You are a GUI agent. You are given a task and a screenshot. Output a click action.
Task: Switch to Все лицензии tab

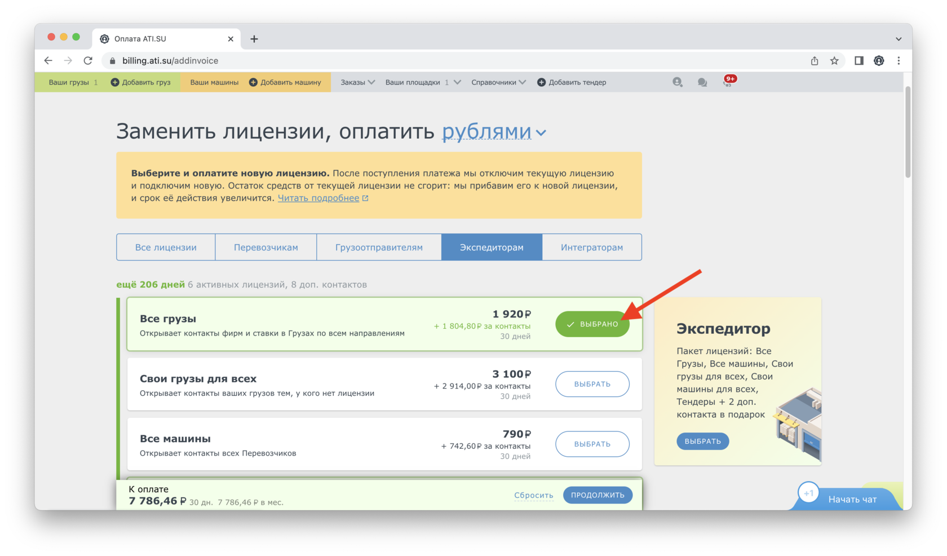click(166, 247)
